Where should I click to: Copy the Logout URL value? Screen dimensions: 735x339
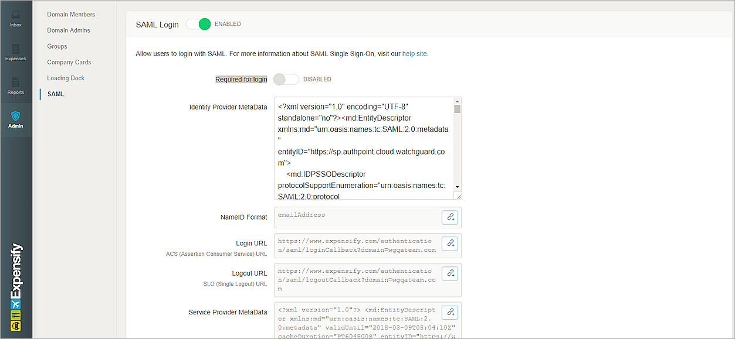pyautogui.click(x=449, y=273)
